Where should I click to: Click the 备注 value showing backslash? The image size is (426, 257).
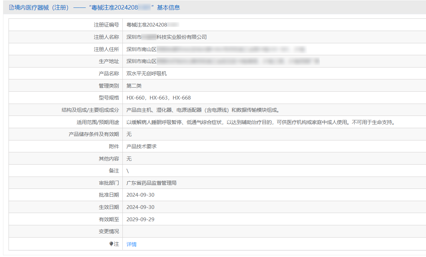(x=127, y=170)
